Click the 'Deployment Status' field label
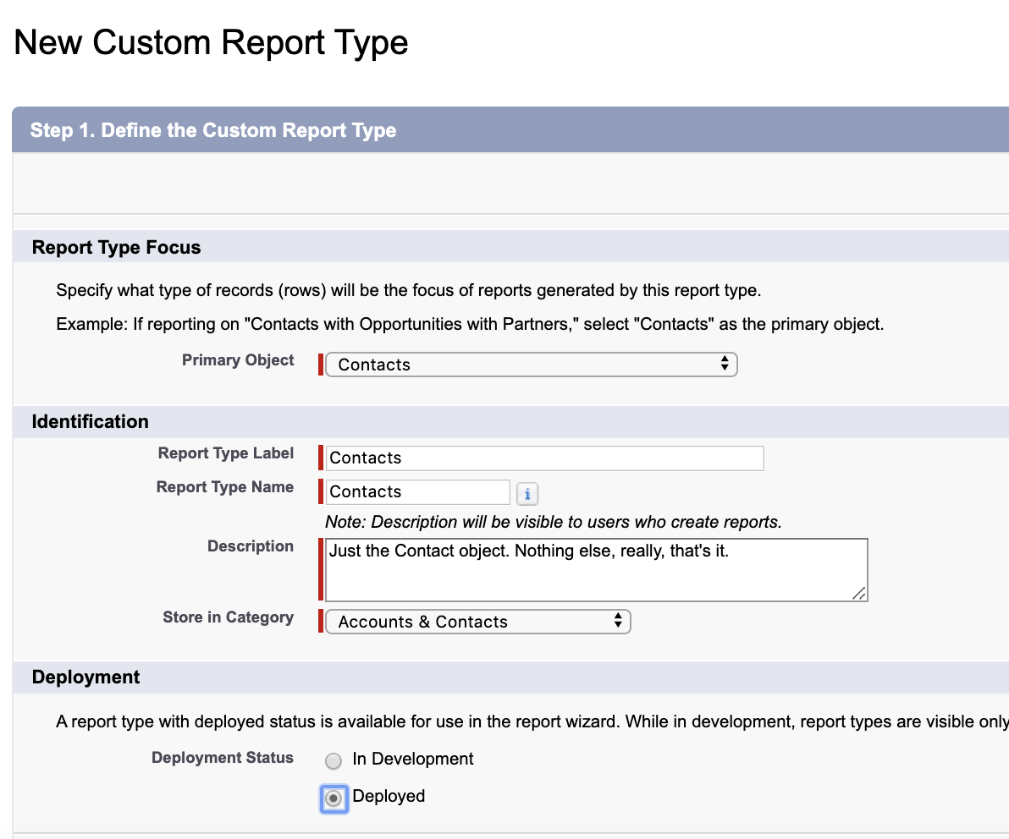This screenshot has height=839, width=1009. [223, 758]
